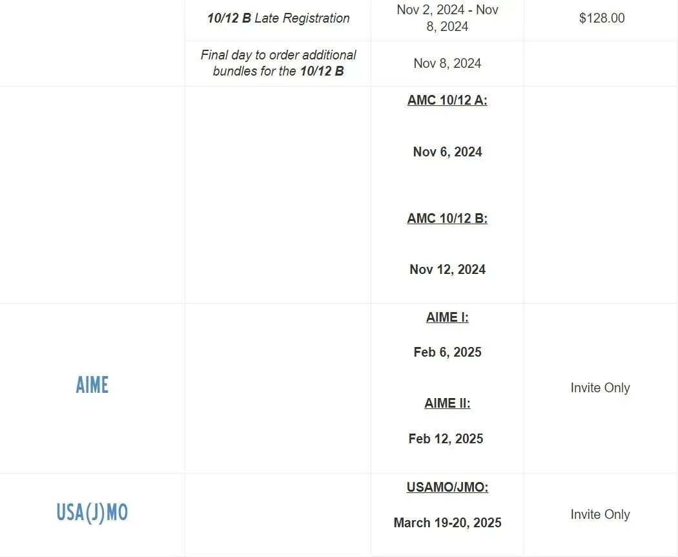Click the USA(J)MO heading link
Screen dimensions: 678x557
[92, 513]
